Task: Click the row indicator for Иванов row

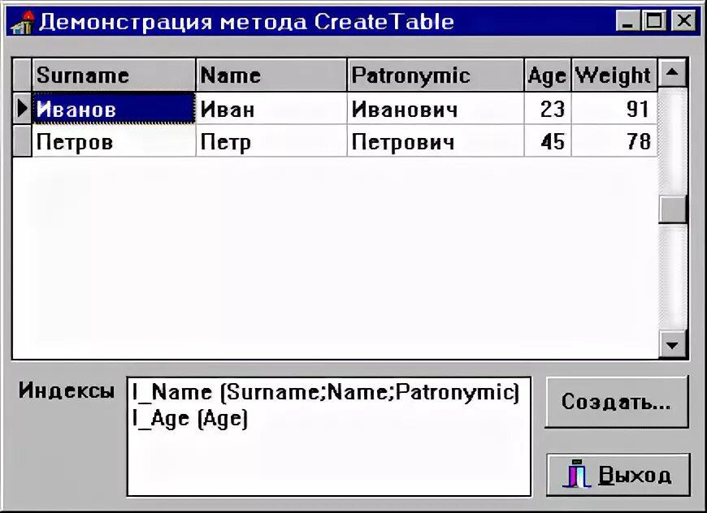Action: 22,108
